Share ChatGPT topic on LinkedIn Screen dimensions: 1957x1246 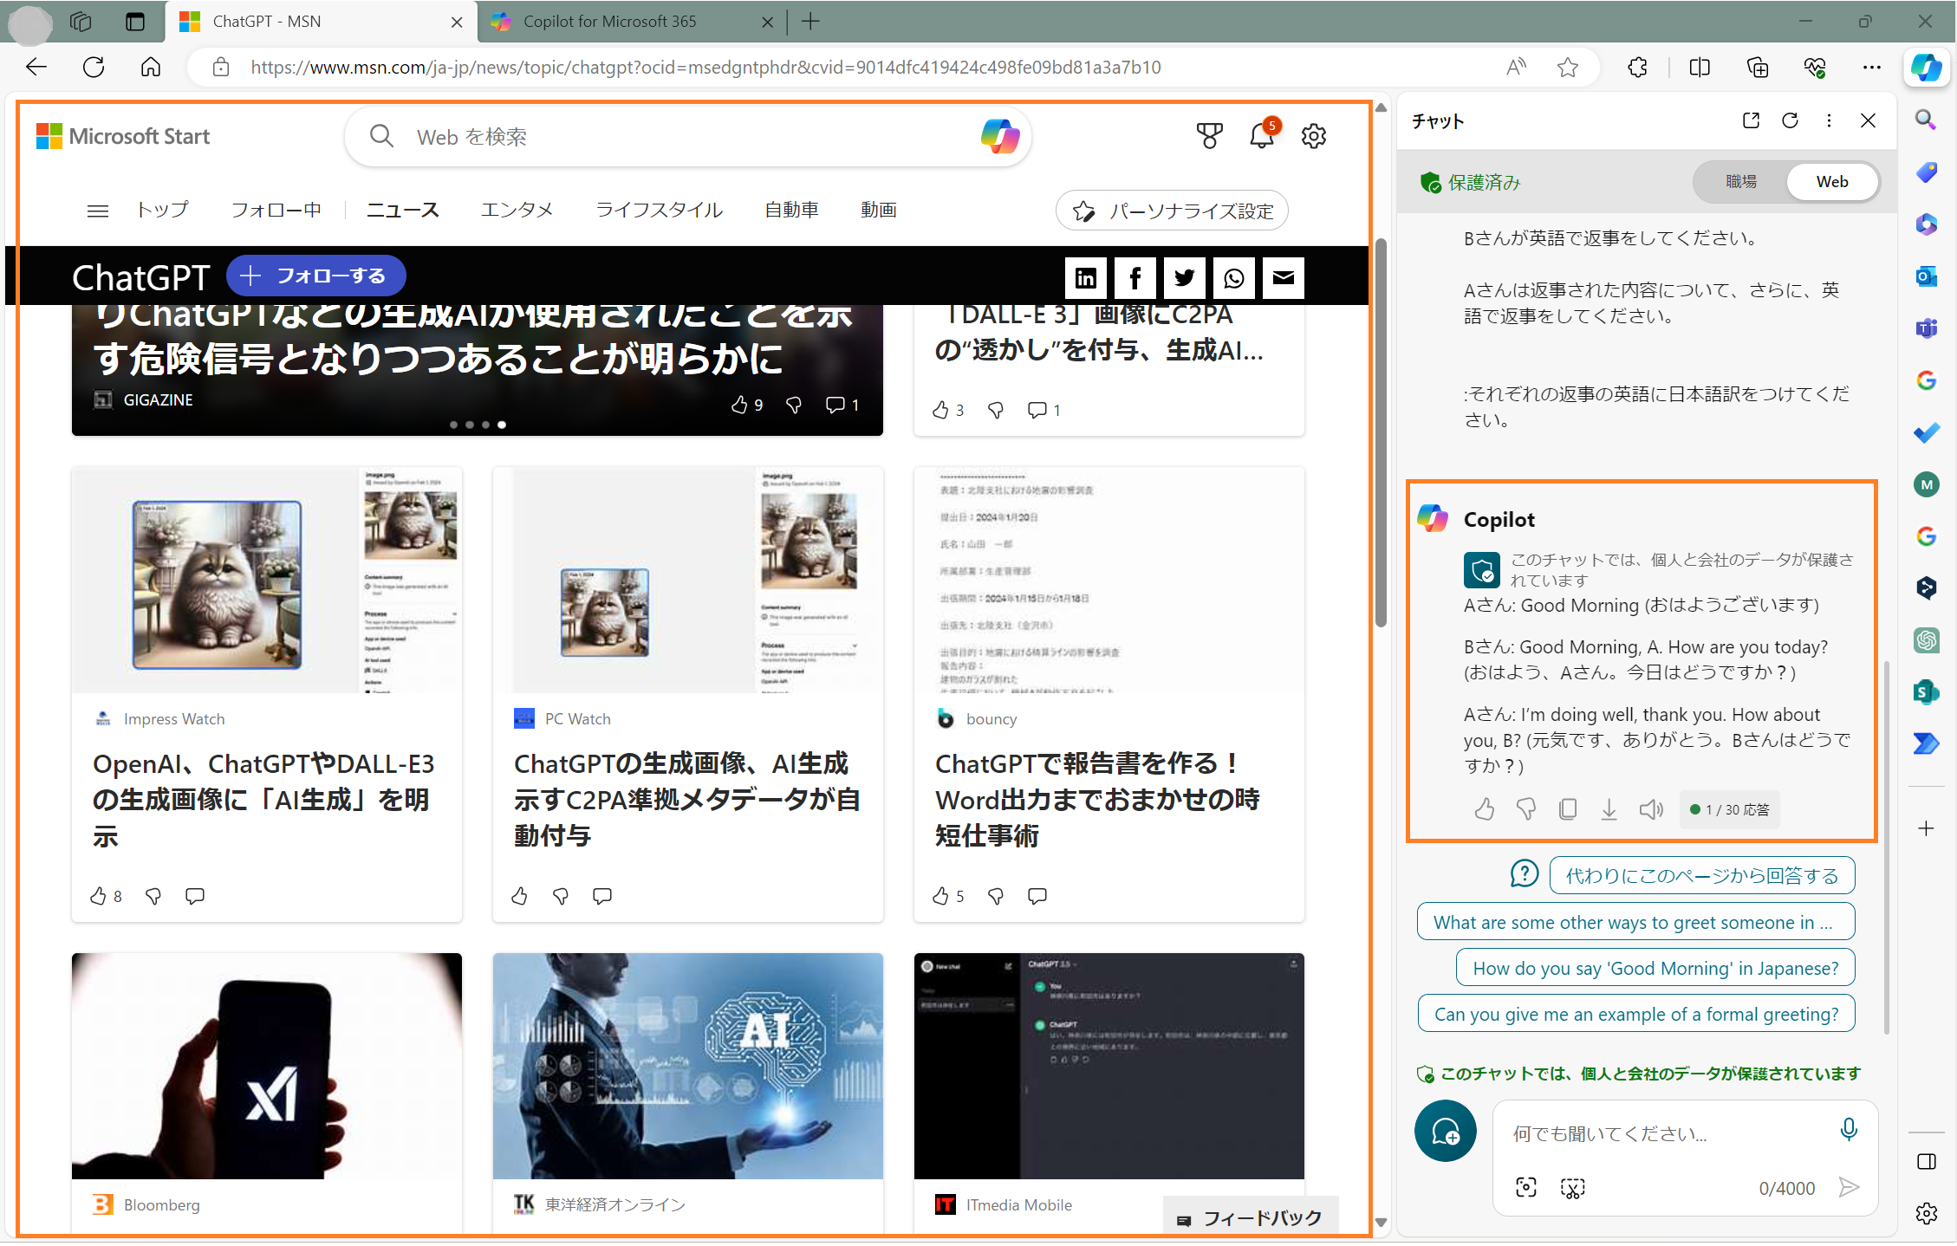point(1085,277)
